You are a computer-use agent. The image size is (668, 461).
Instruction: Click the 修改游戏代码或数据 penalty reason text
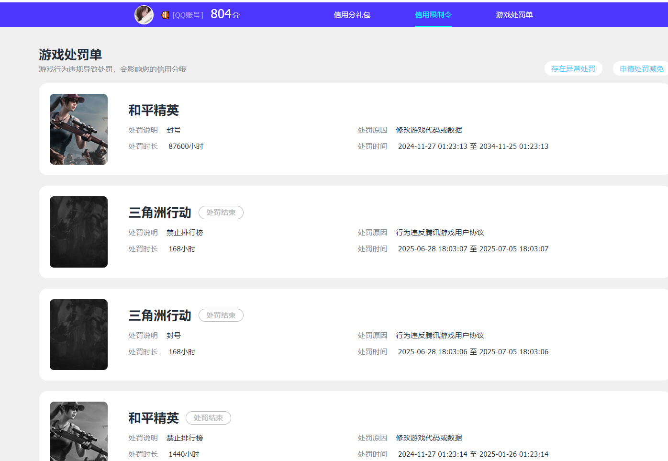(429, 129)
